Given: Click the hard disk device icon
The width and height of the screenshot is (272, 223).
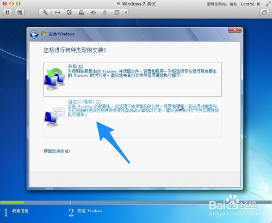Looking at the screenshot, I should pyautogui.click(x=69, y=13).
